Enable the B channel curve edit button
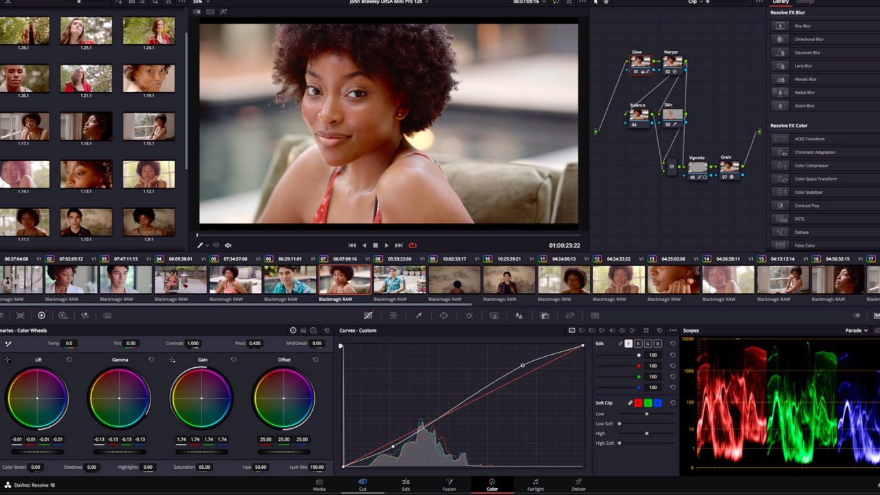Image resolution: width=880 pixels, height=495 pixels. tap(657, 343)
